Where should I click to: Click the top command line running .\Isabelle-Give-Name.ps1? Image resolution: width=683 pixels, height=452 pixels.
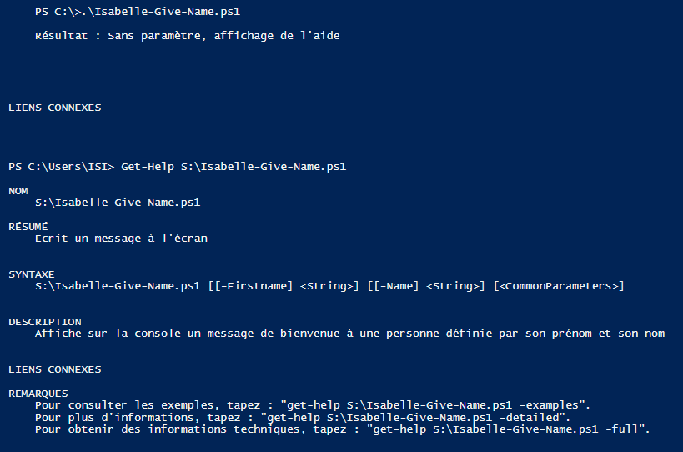tap(142, 12)
